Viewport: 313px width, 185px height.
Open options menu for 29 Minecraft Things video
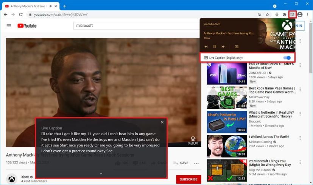tap(300, 162)
